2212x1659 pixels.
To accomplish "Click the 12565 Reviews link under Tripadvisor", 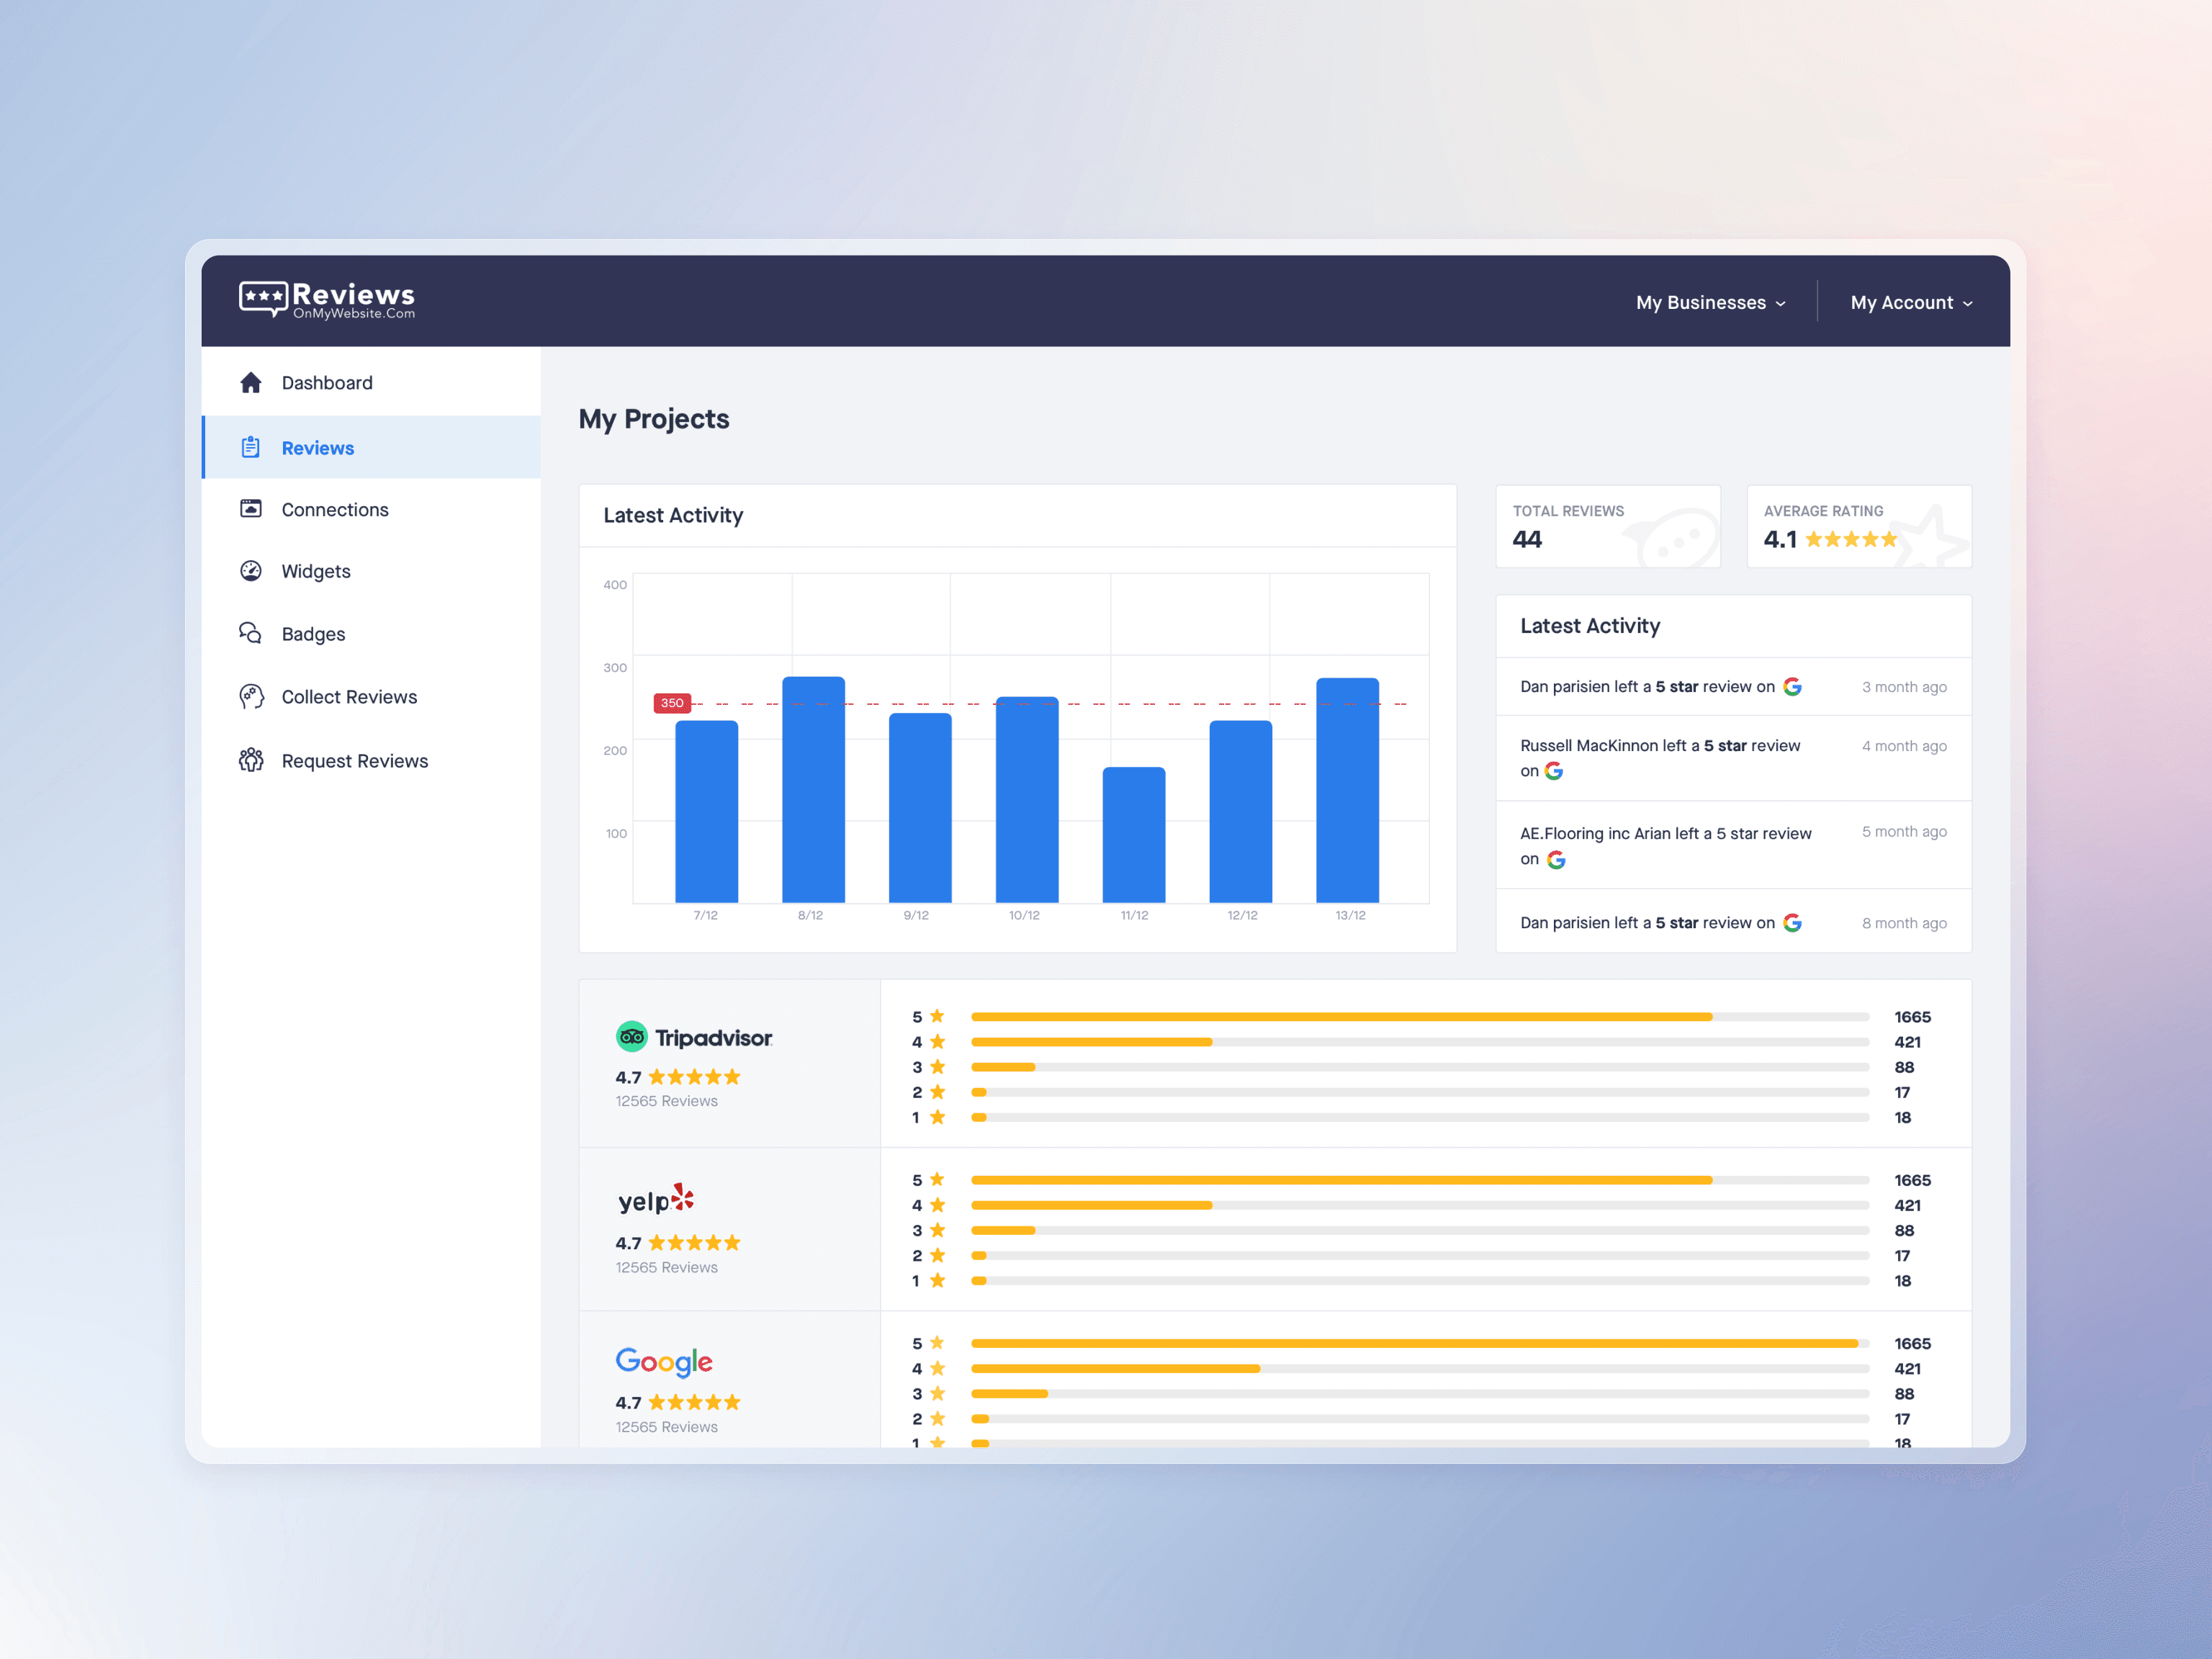I will click(665, 1100).
